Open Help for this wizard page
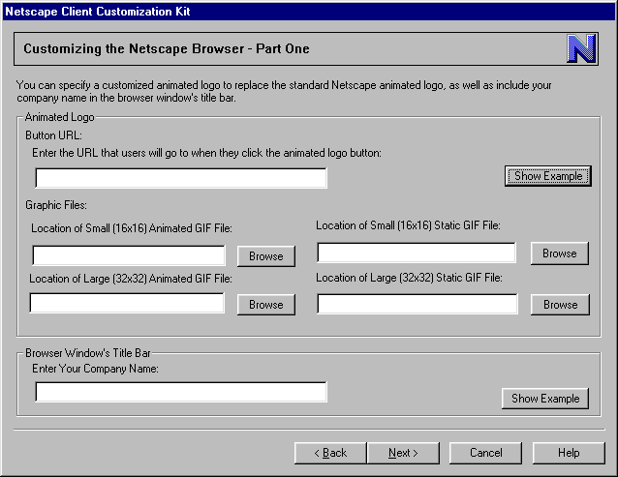 569,453
